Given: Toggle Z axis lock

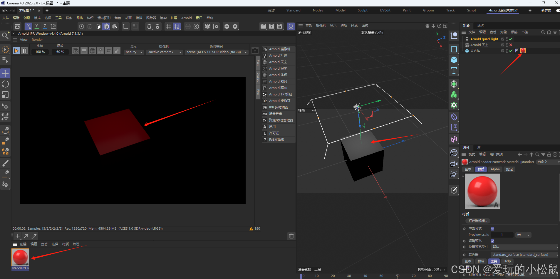Looking at the screenshot, I should [x=45, y=26].
